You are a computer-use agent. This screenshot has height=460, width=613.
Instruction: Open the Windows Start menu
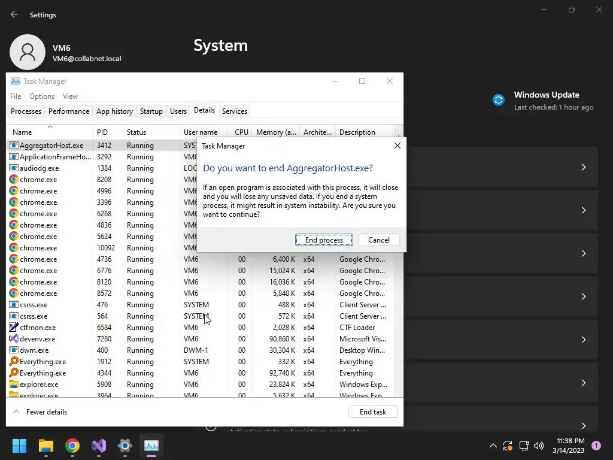pos(19,446)
